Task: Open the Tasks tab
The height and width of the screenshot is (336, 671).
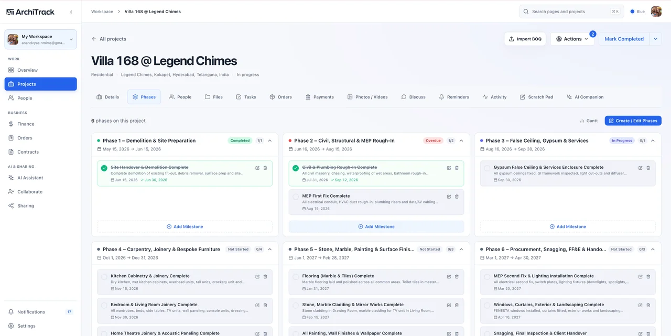Action: pos(246,97)
